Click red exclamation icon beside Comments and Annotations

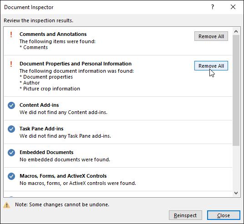pos(11,35)
